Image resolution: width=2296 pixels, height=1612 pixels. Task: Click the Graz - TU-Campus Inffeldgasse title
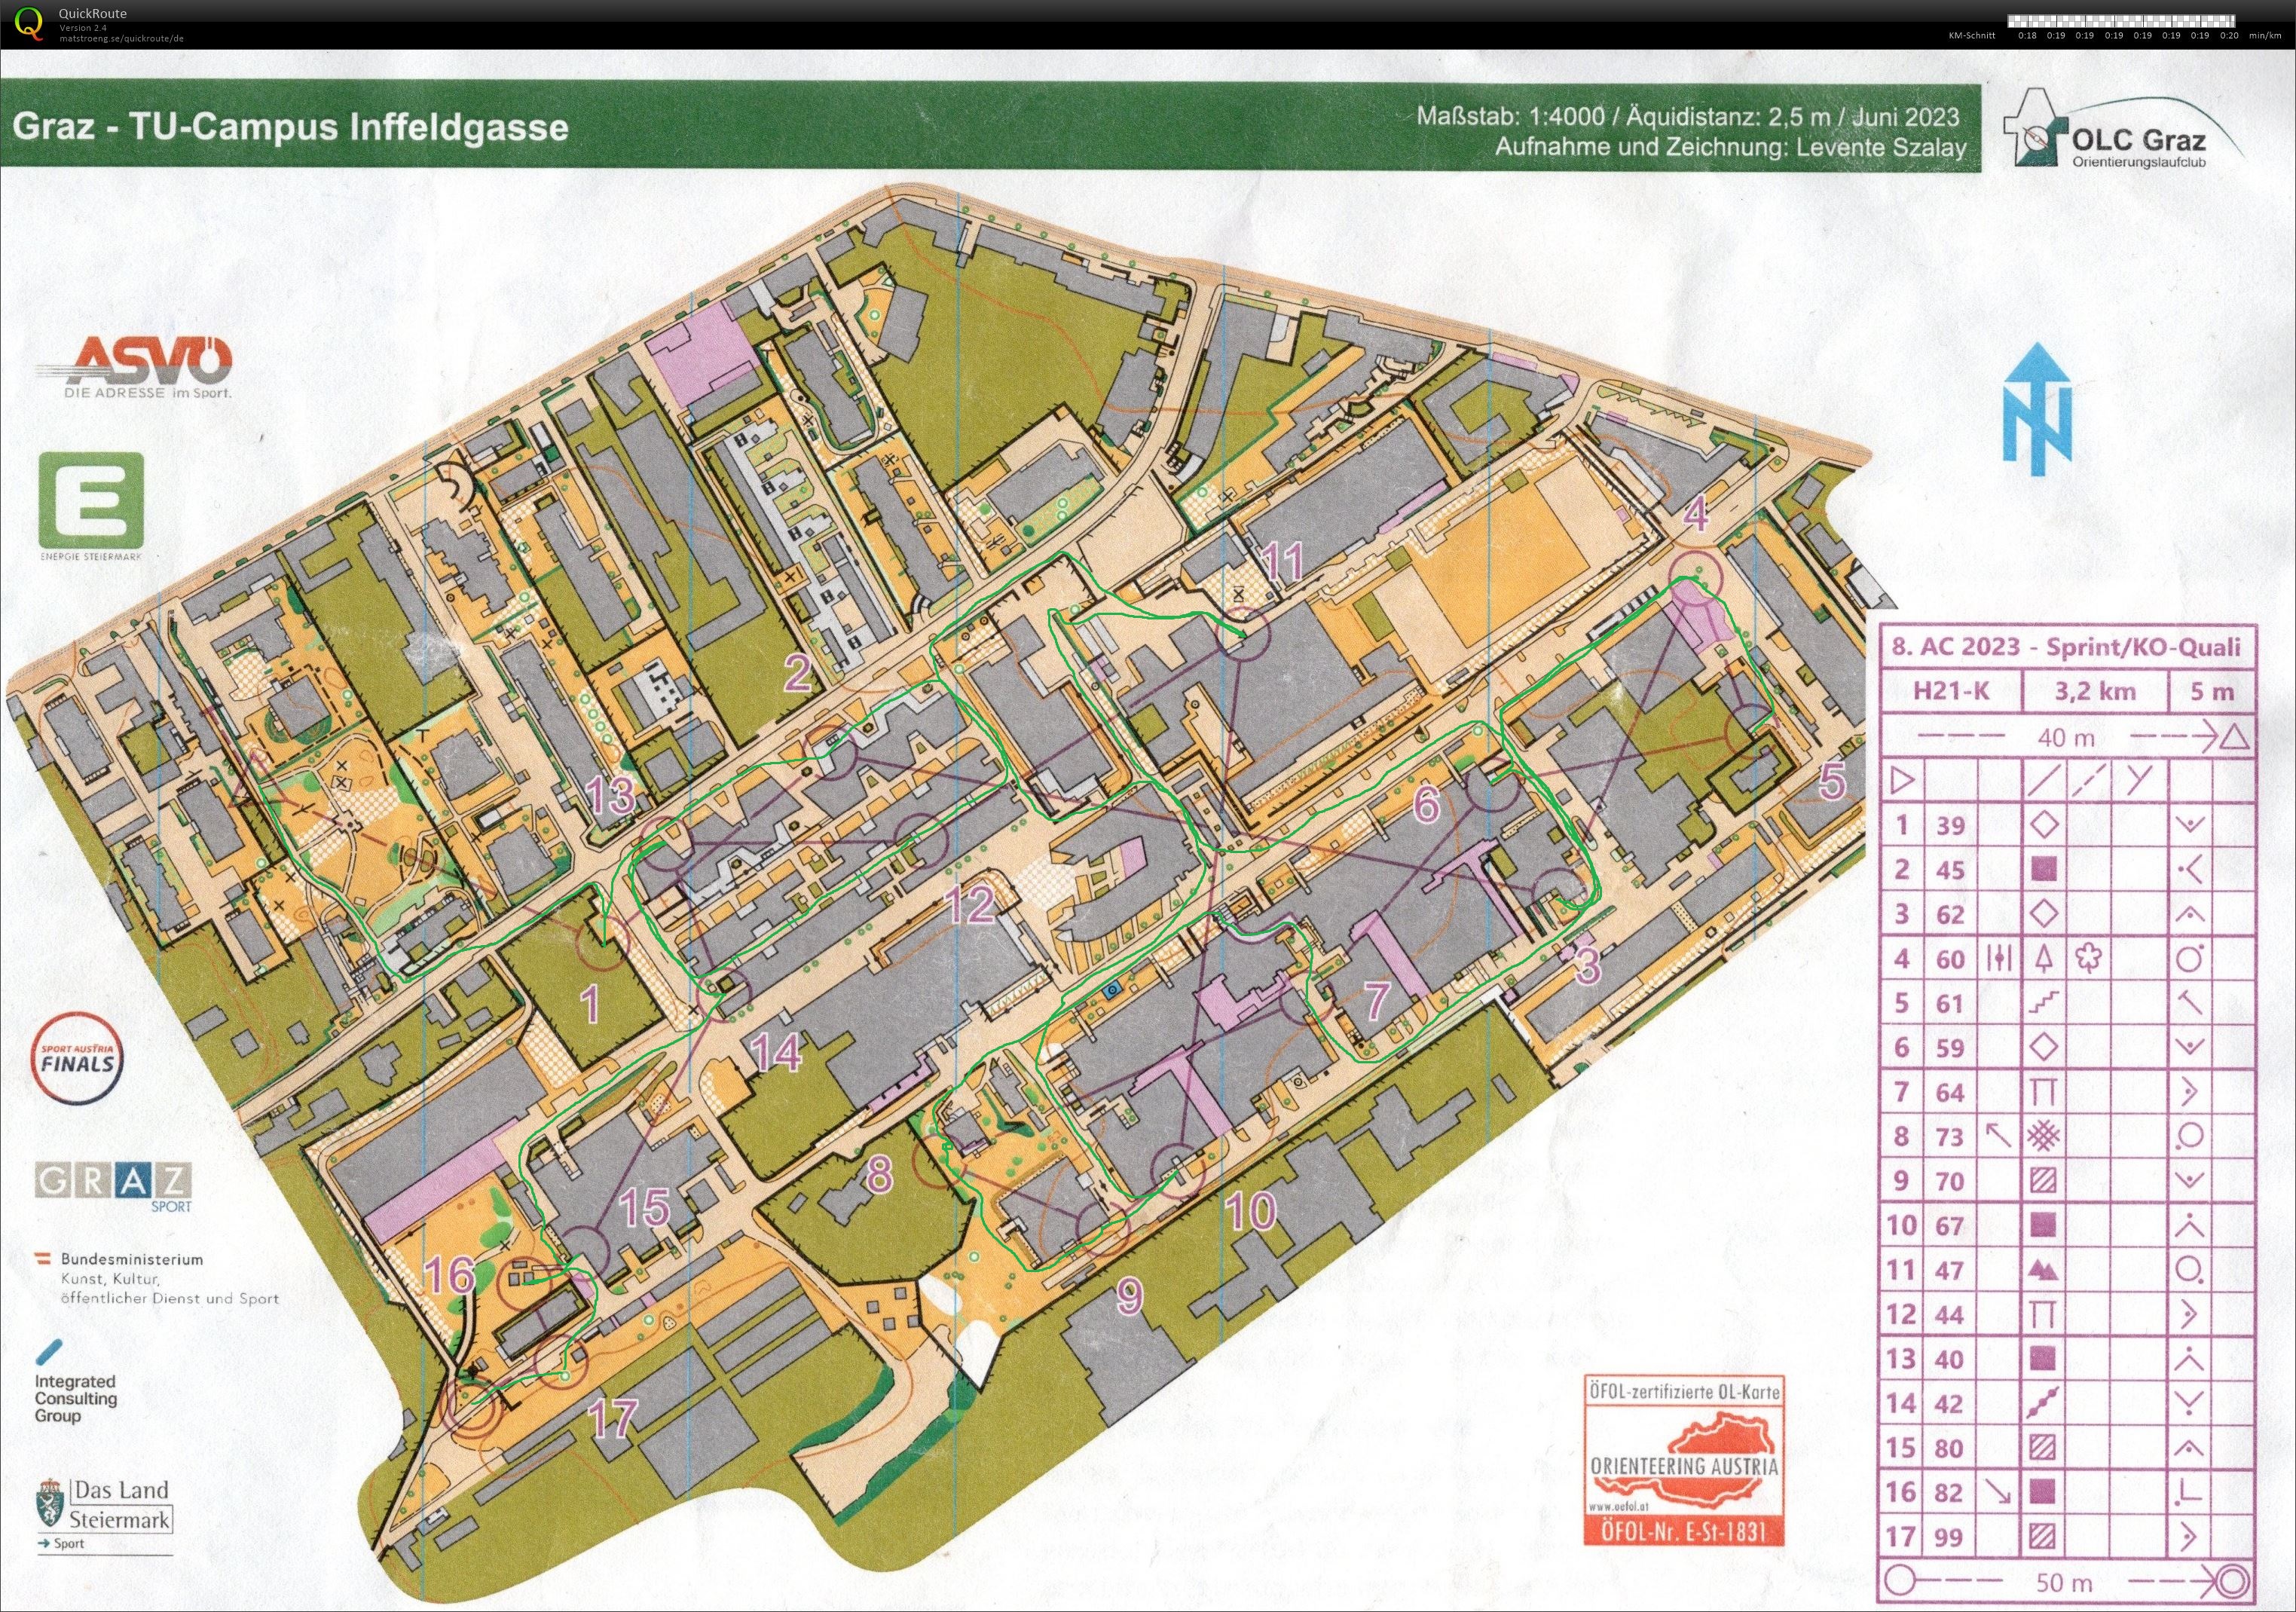[x=291, y=128]
